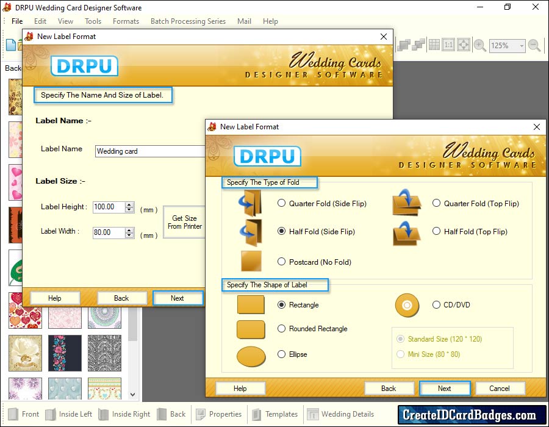The height and width of the screenshot is (427, 549).
Task: Click the Half Fold Top Flip card icon
Action: coord(406,234)
